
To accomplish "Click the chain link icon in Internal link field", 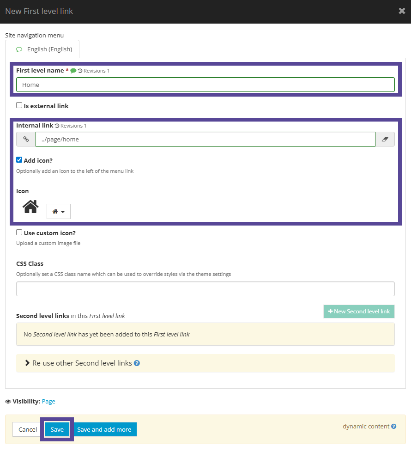I will pos(25,139).
